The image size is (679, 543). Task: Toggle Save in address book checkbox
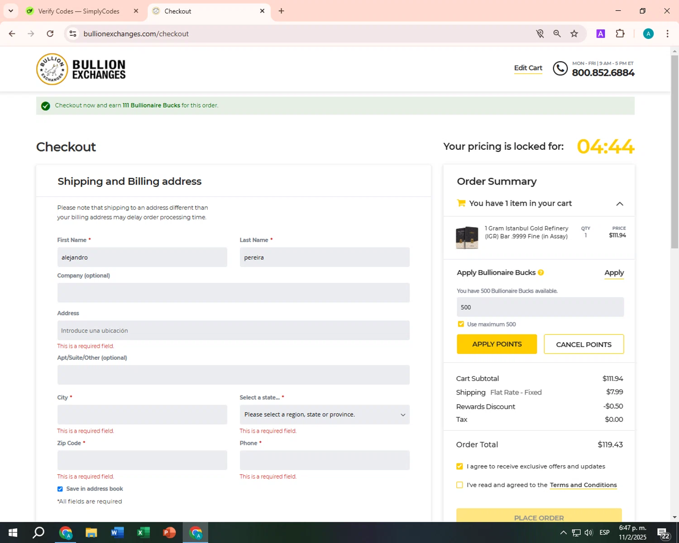click(x=60, y=489)
